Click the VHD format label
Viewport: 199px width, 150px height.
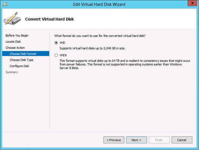(62, 43)
